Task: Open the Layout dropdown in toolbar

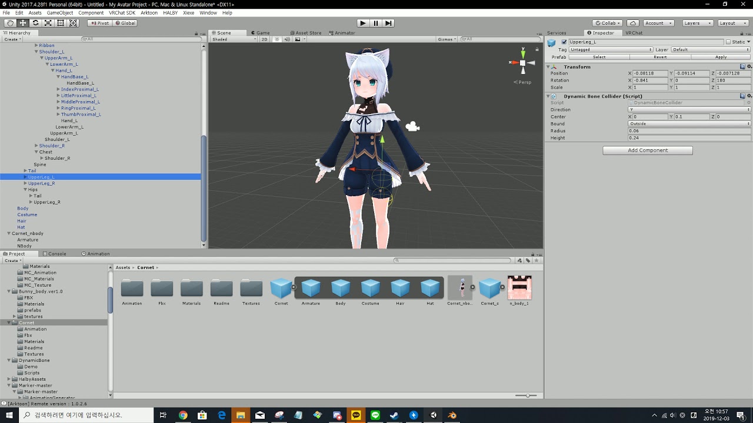Action: (733, 23)
